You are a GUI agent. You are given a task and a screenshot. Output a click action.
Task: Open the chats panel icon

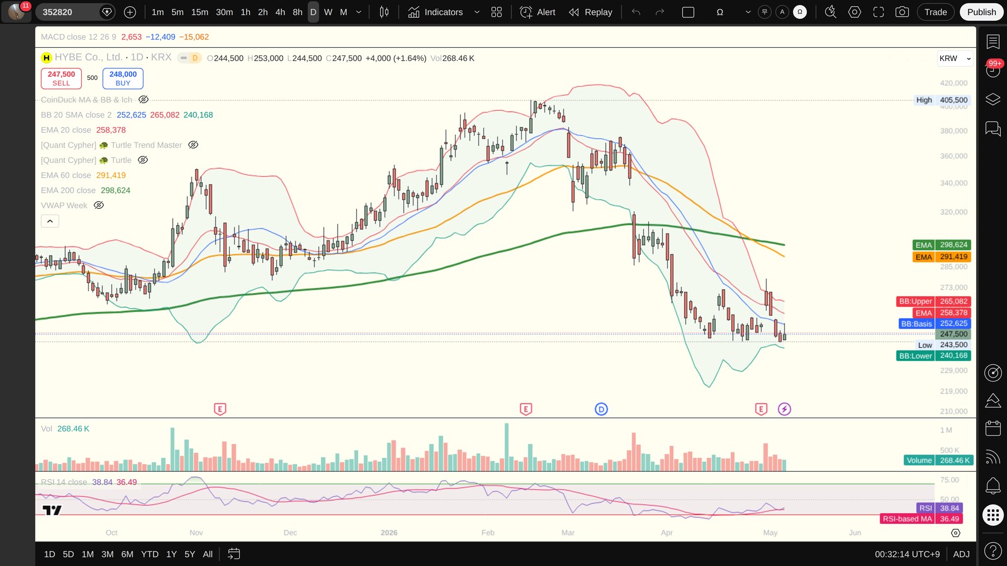point(993,129)
